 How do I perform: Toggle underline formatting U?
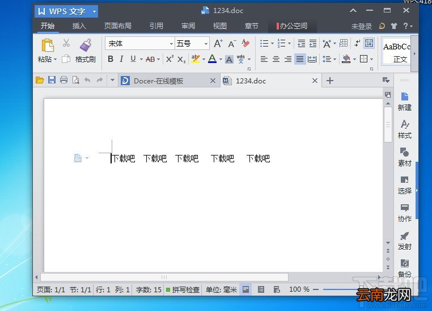coord(133,58)
